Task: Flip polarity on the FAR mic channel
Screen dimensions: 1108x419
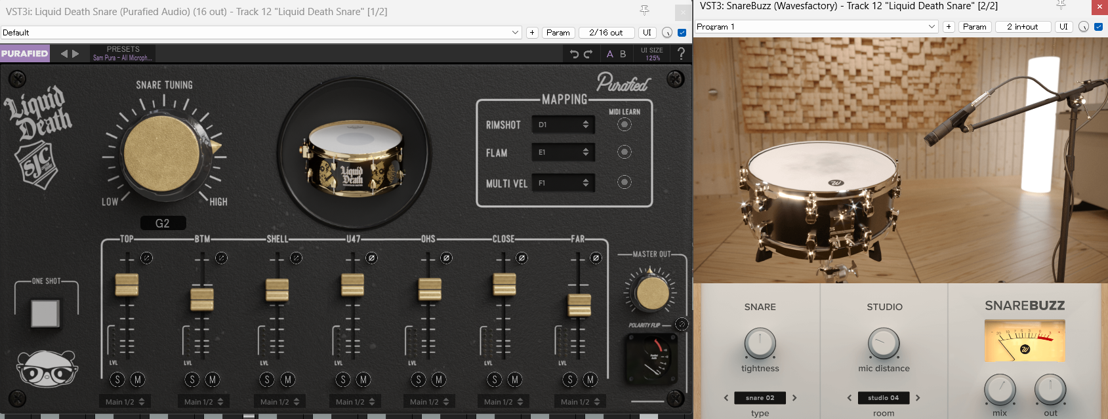Action: pyautogui.click(x=596, y=258)
